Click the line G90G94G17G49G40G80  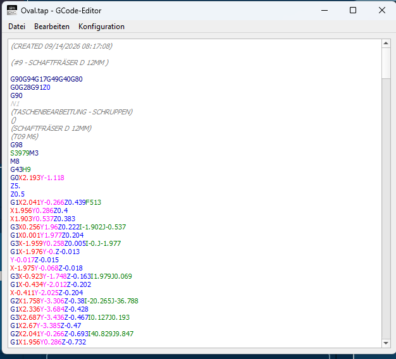(46, 79)
